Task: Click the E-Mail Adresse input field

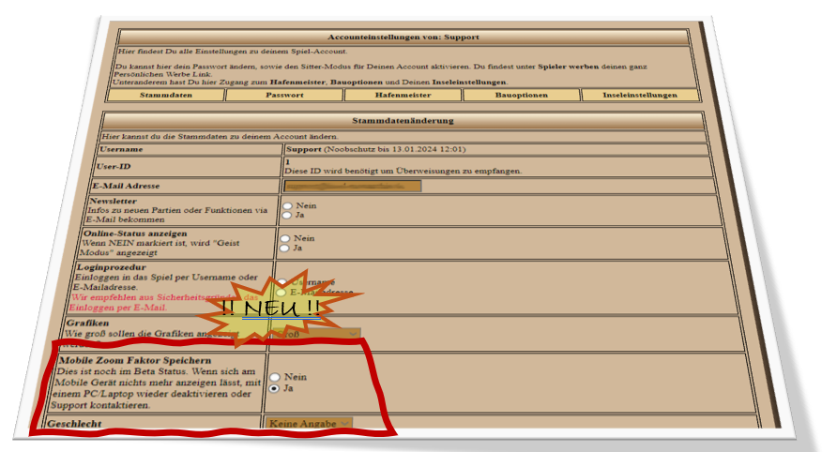Action: point(352,186)
